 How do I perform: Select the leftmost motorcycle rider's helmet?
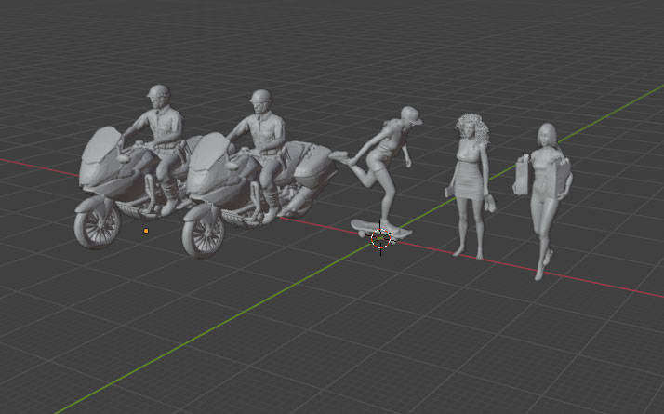click(x=159, y=91)
